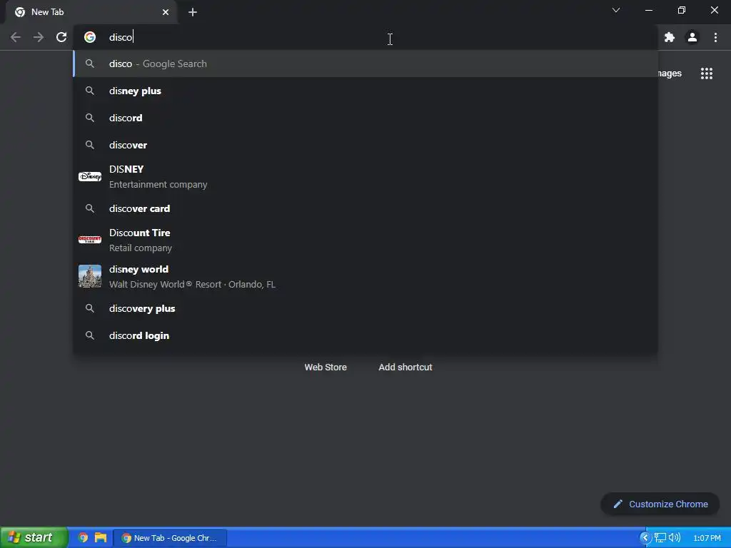Viewport: 731px width, 548px height.
Task: Restore down the Chrome window
Action: click(x=682, y=10)
